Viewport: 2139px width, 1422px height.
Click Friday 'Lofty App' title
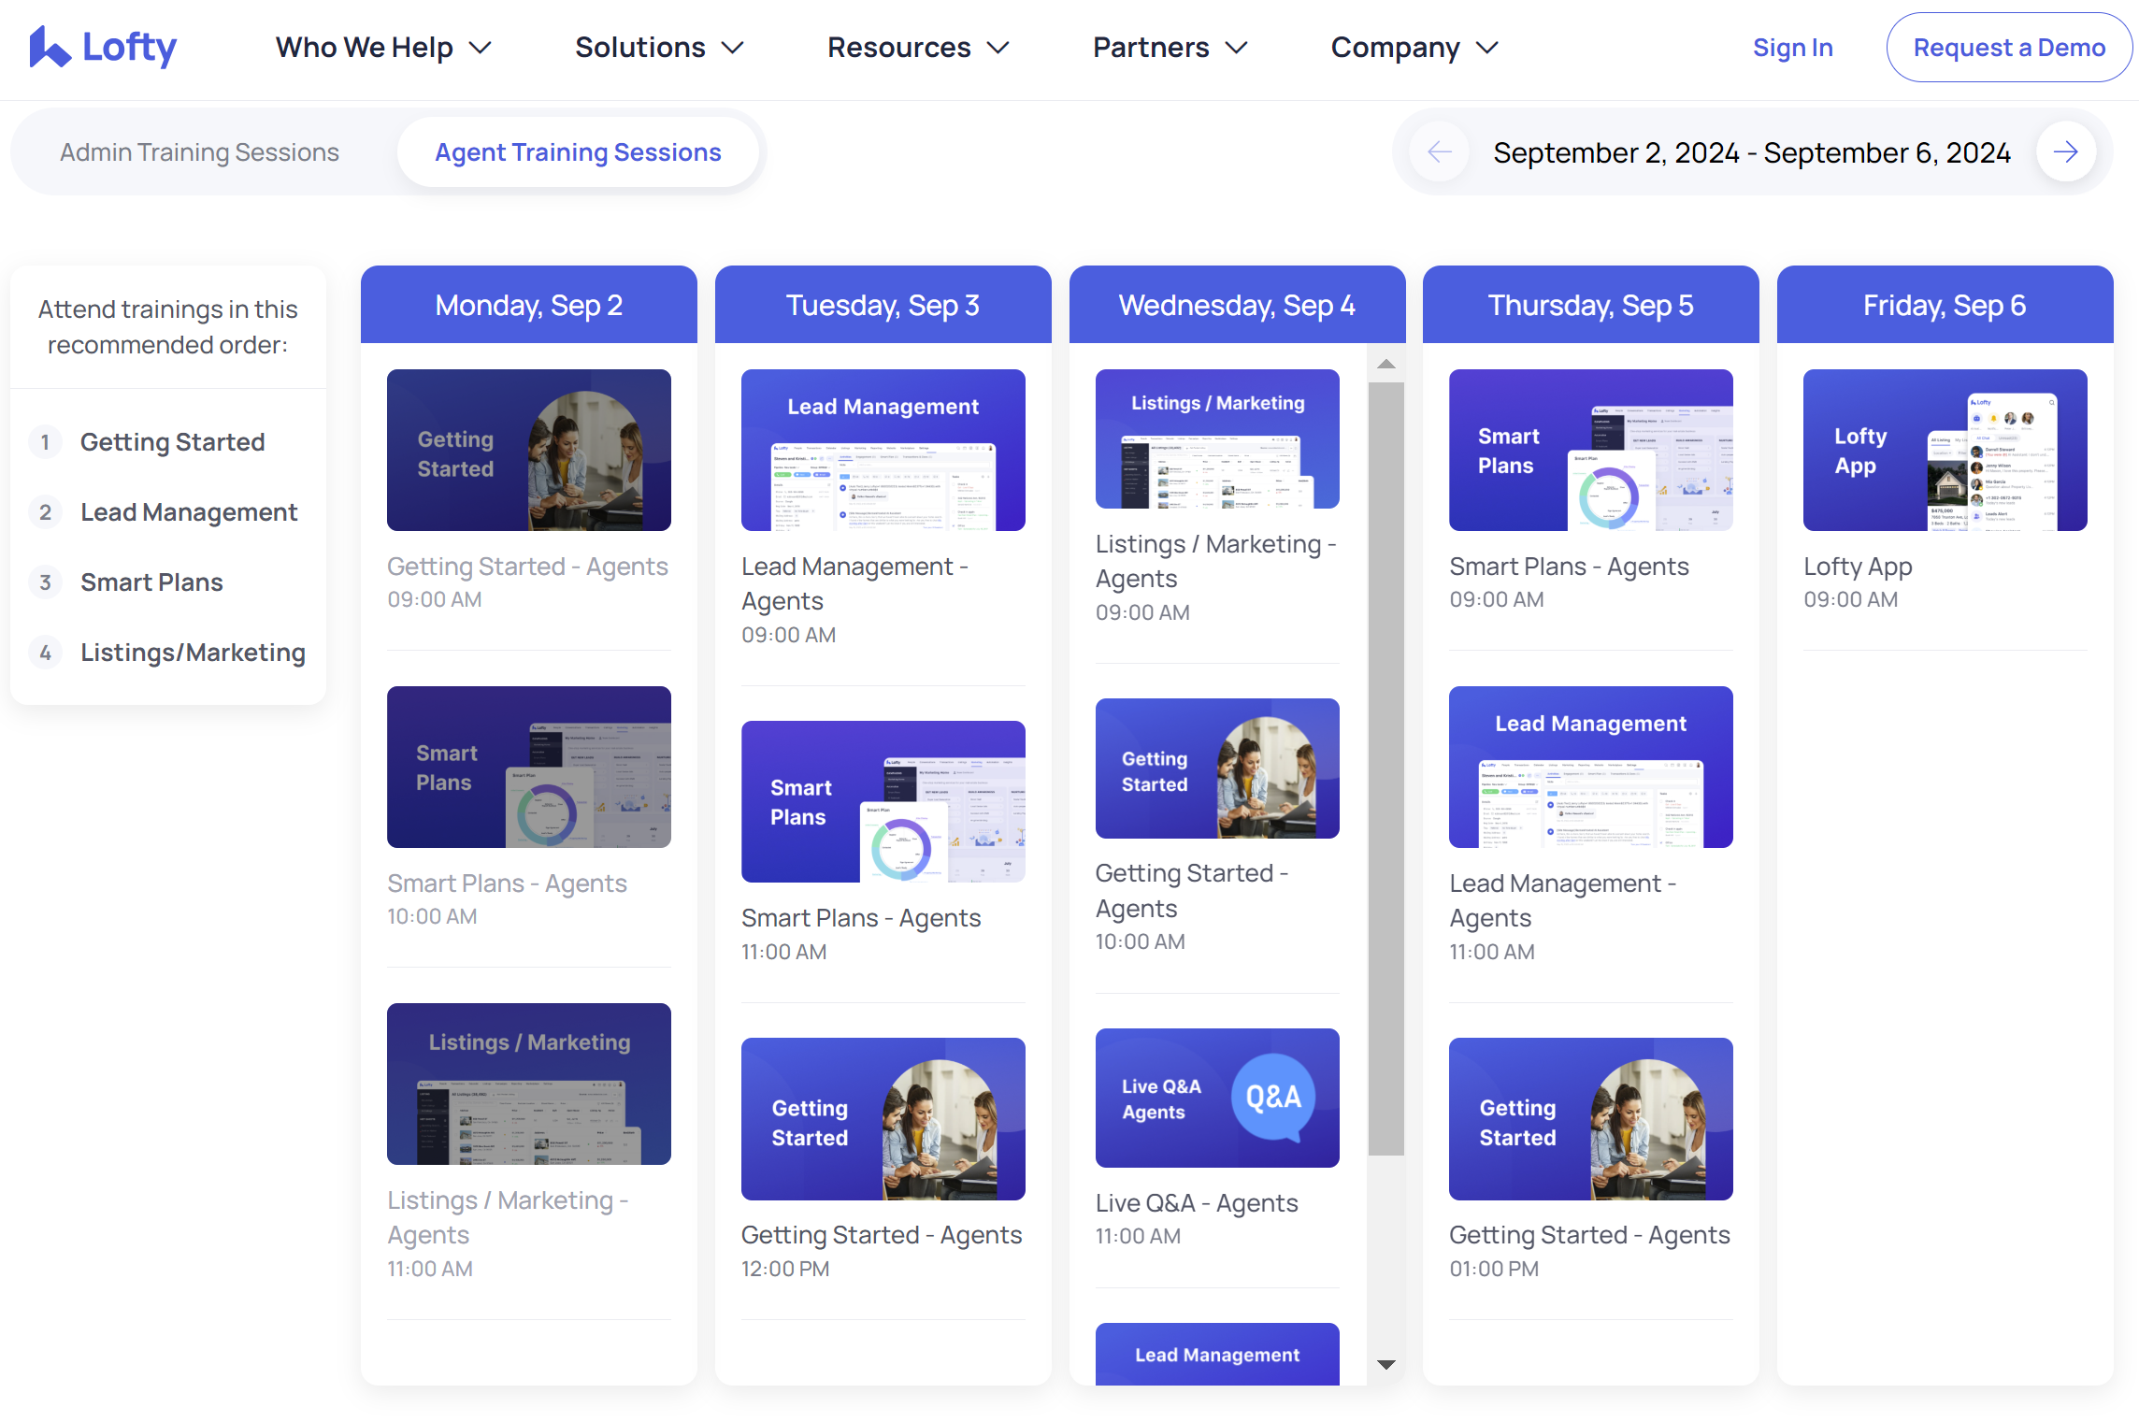click(x=1858, y=567)
